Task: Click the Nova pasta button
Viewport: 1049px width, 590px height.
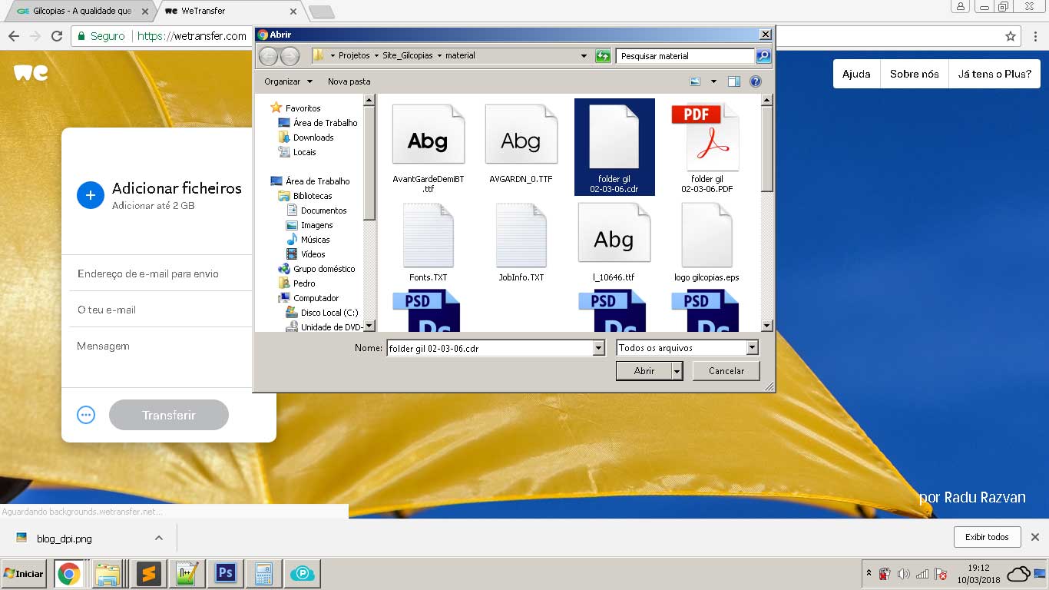Action: tap(349, 81)
